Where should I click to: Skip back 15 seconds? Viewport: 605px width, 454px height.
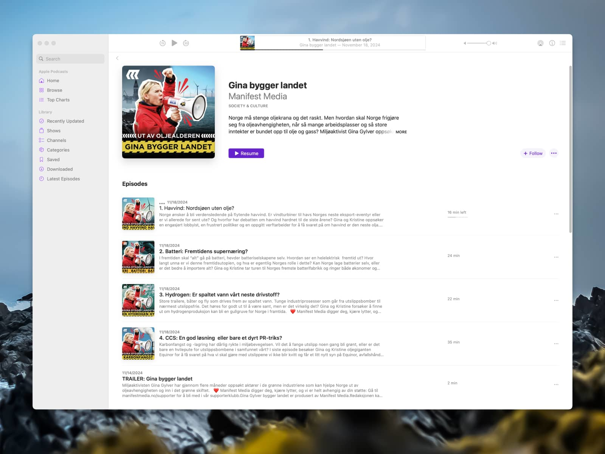pyautogui.click(x=163, y=43)
